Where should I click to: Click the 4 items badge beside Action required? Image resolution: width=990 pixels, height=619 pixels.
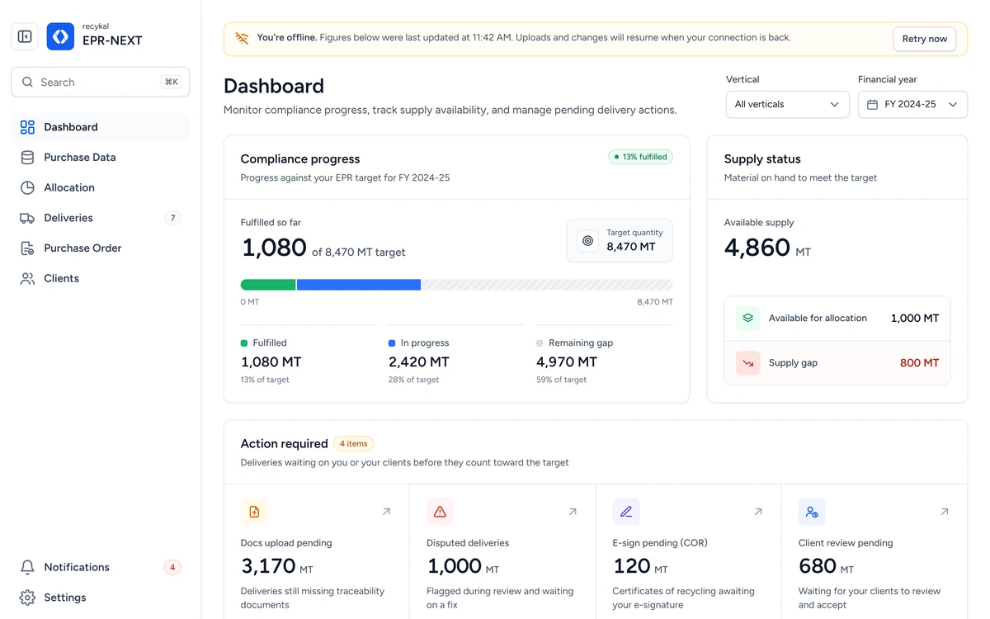pos(354,444)
